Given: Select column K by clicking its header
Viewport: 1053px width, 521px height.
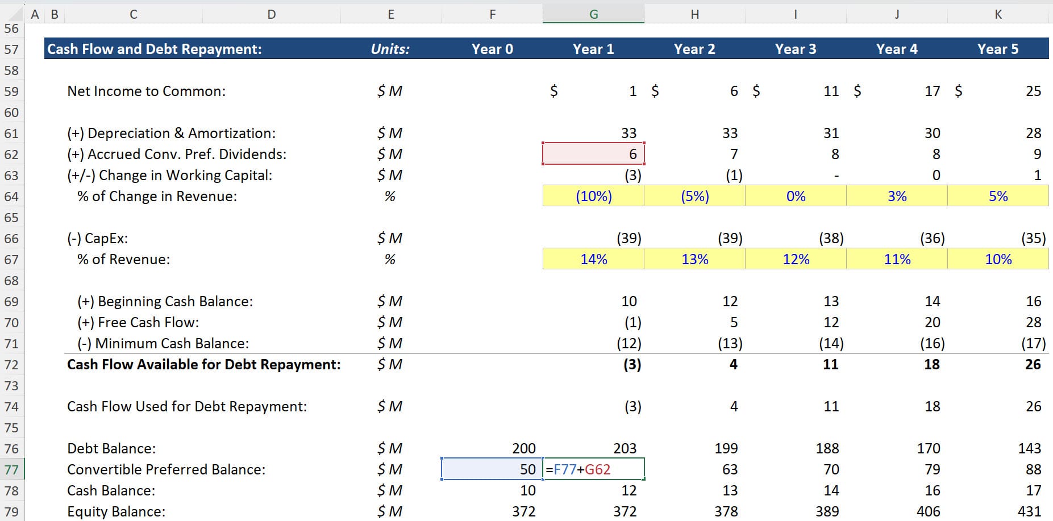Looking at the screenshot, I should tap(998, 12).
